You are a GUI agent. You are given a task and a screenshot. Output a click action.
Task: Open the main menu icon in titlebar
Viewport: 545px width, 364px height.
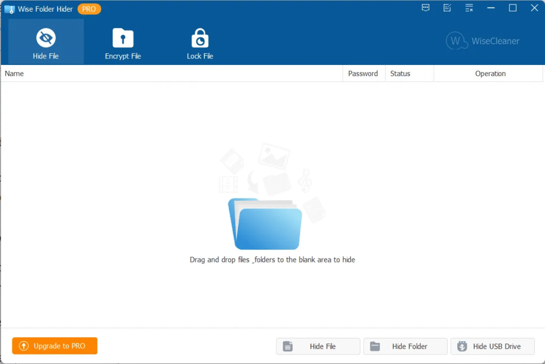tap(469, 8)
